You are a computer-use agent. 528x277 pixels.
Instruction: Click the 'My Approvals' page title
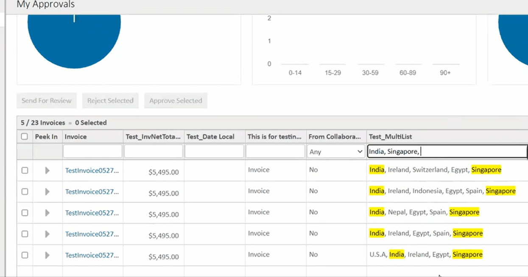tap(46, 5)
